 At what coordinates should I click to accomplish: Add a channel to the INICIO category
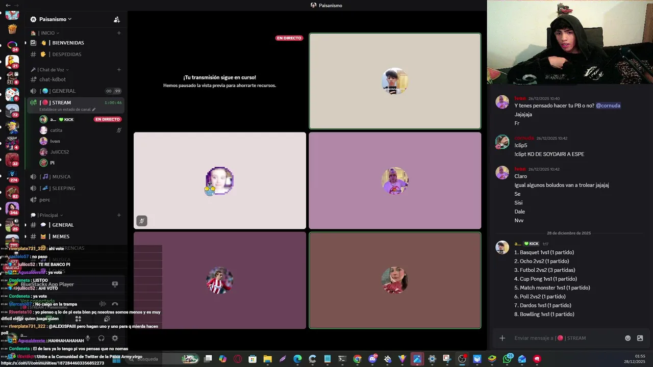(119, 33)
